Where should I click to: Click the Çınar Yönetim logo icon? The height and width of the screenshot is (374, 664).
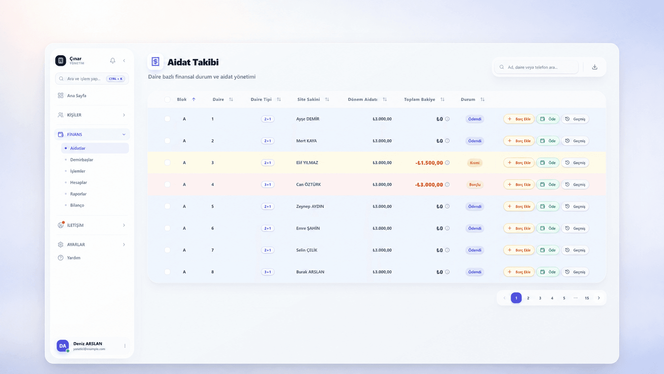point(61,60)
